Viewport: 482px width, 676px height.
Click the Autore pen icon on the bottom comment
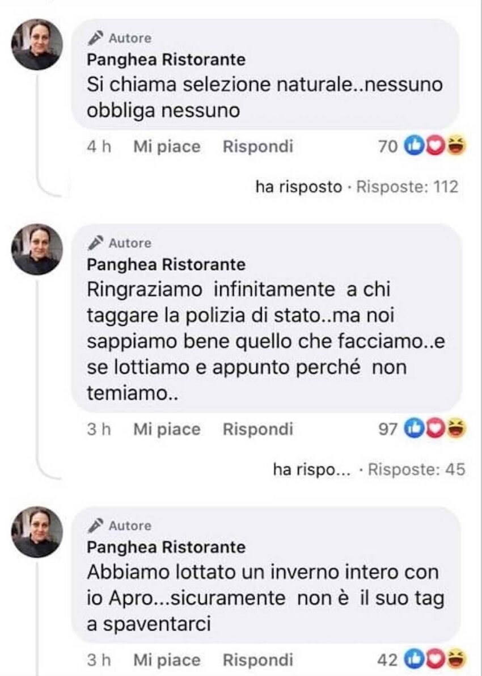pos(96,526)
